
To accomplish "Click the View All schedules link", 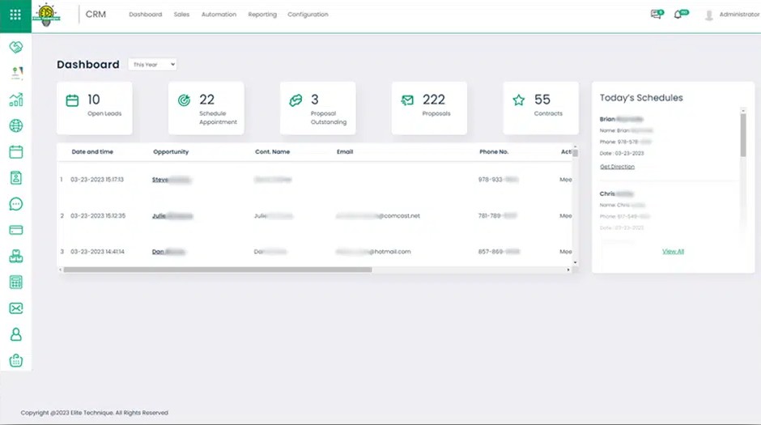I will point(673,252).
